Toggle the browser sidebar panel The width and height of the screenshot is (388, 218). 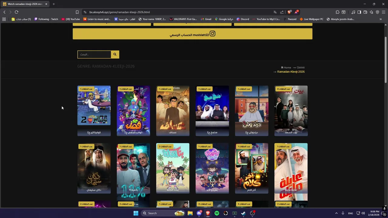click(x=359, y=12)
